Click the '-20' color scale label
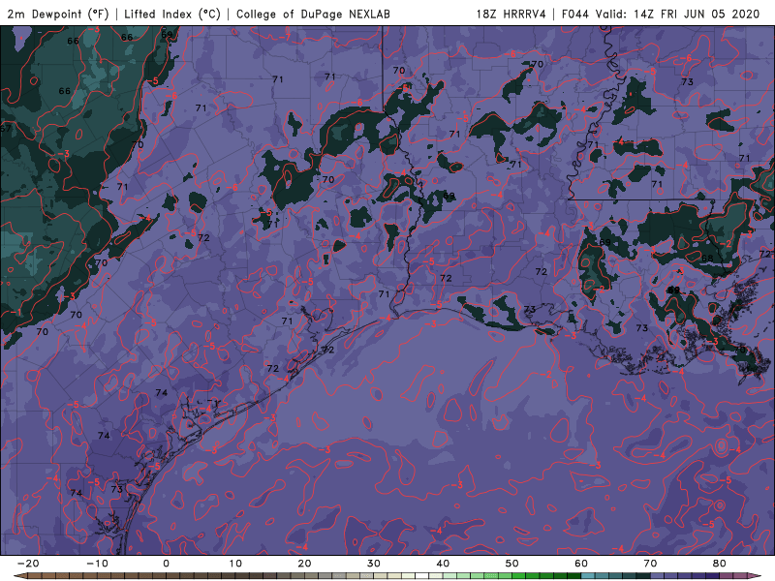 coord(28,564)
